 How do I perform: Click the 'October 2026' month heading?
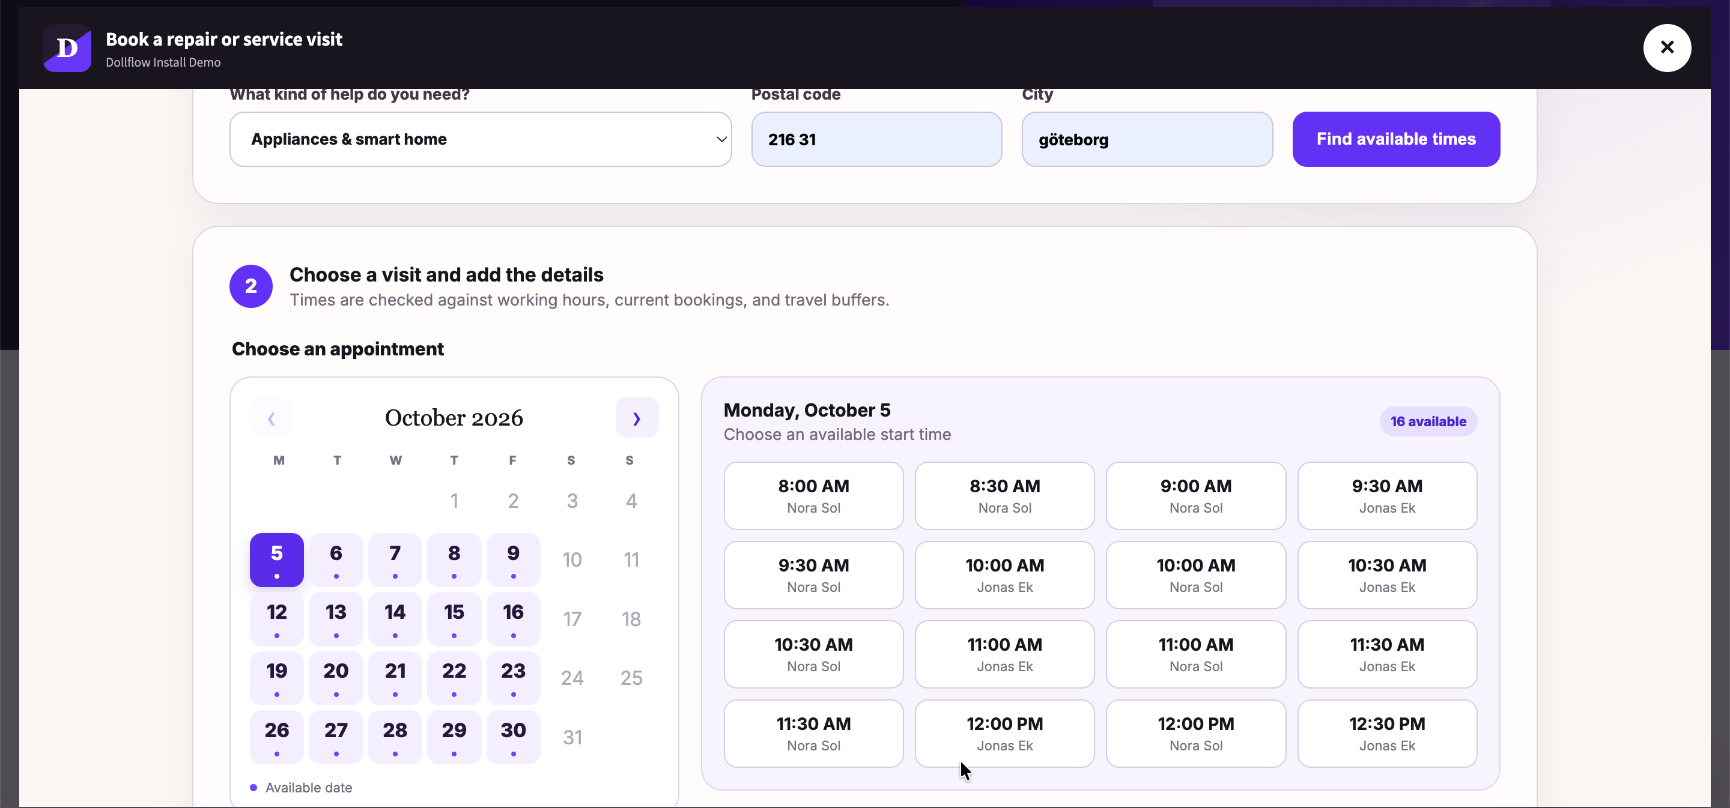[x=454, y=417]
